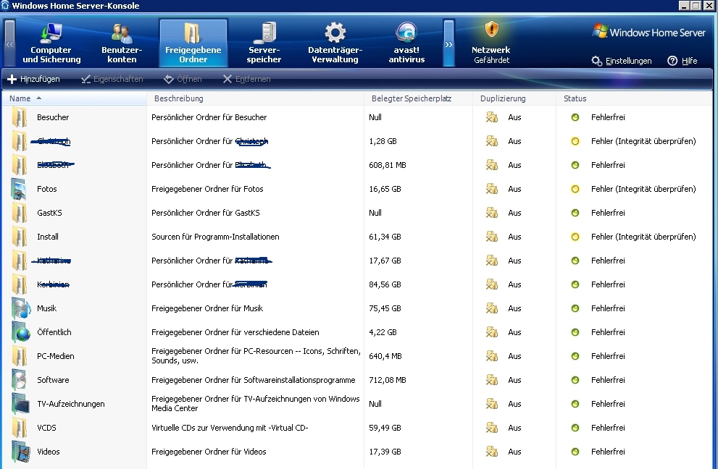Select the Install folder icon
Screen dimensions: 718x469
[x=20, y=237]
